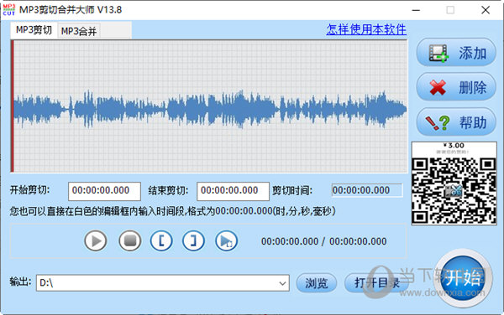Open the 怎样使用本软件 link
This screenshot has width=504, height=315.
pyautogui.click(x=366, y=29)
